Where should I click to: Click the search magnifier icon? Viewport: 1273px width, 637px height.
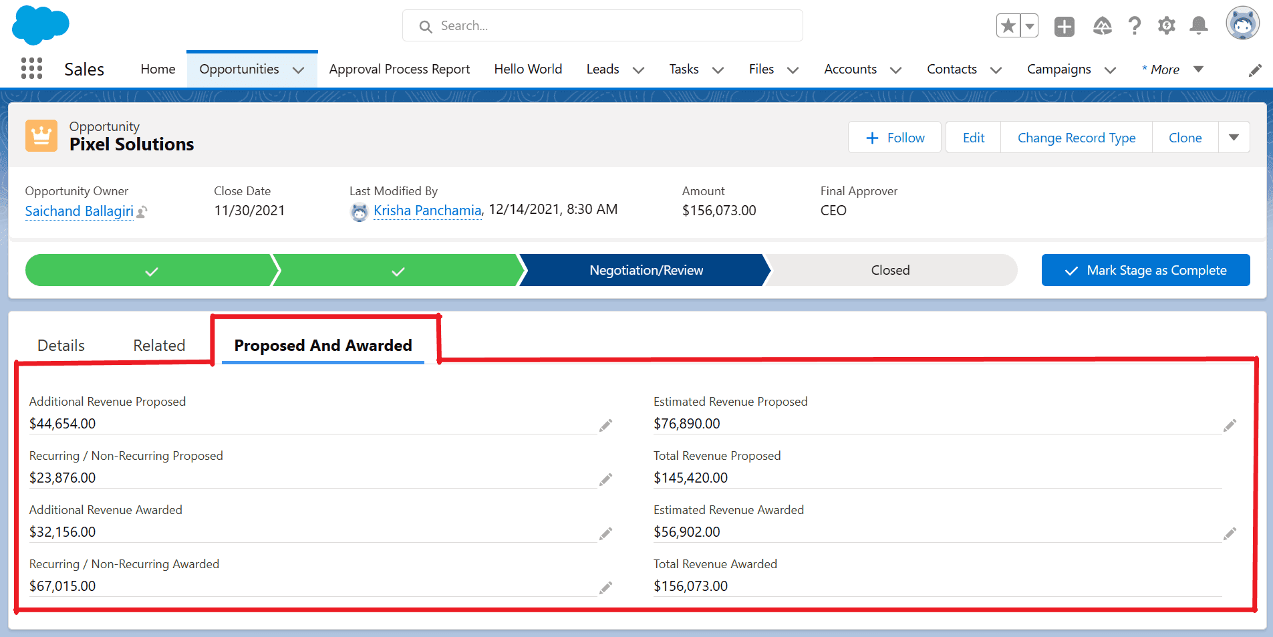pos(425,27)
